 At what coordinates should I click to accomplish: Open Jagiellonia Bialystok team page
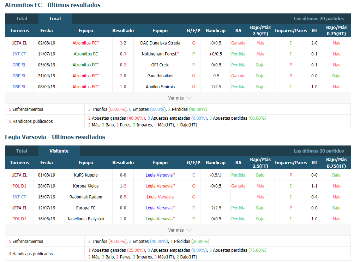[x=86, y=219]
